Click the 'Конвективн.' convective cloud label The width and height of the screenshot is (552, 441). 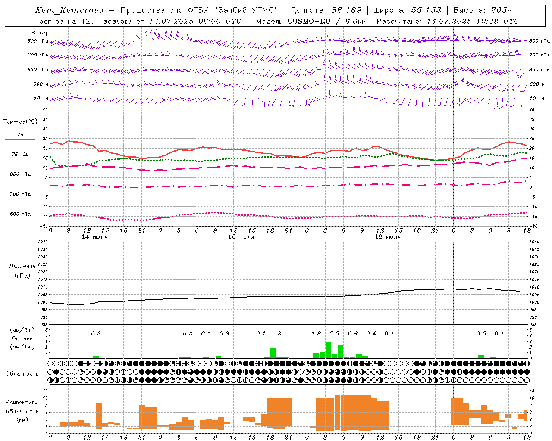pyautogui.click(x=22, y=403)
